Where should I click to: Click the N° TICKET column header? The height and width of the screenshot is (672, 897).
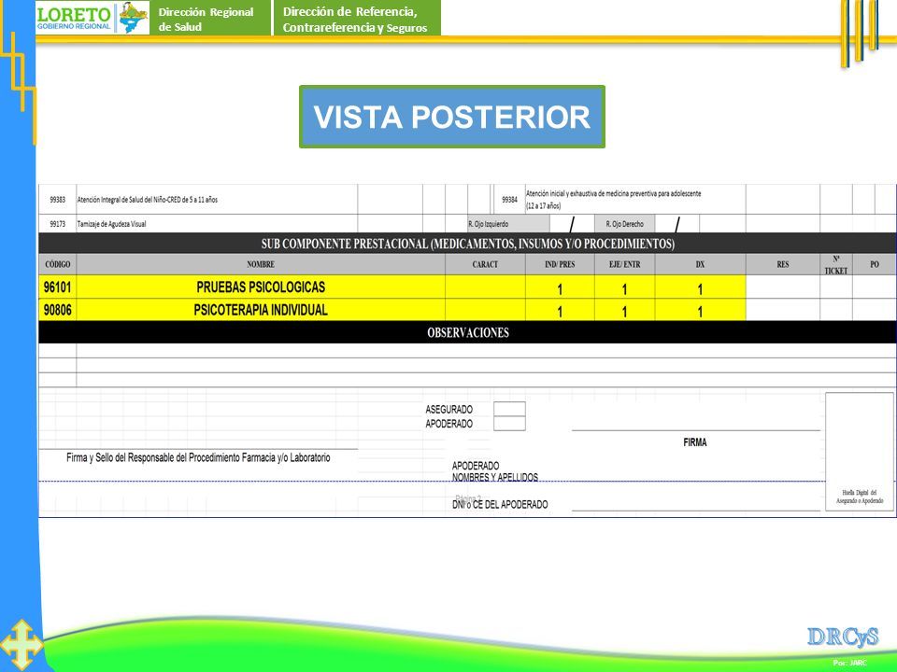coord(835,264)
